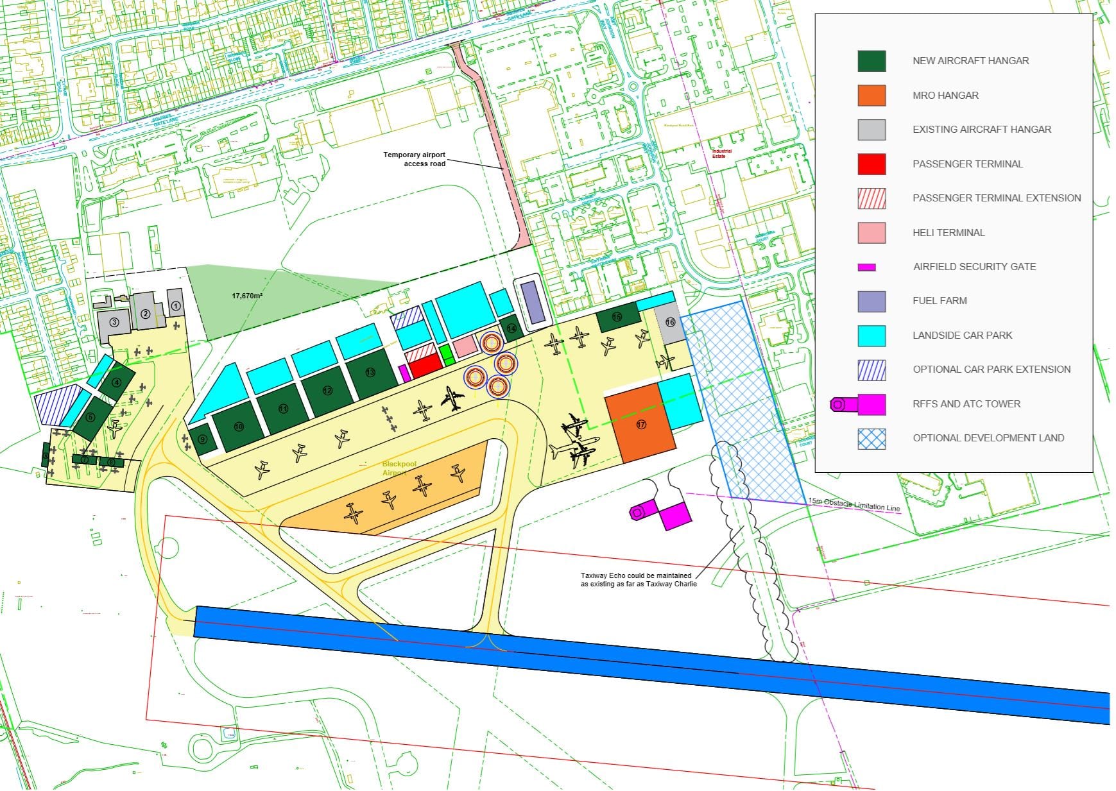Click the '15m Obstacle Limitation Line' label
The height and width of the screenshot is (791, 1116).
click(854, 505)
